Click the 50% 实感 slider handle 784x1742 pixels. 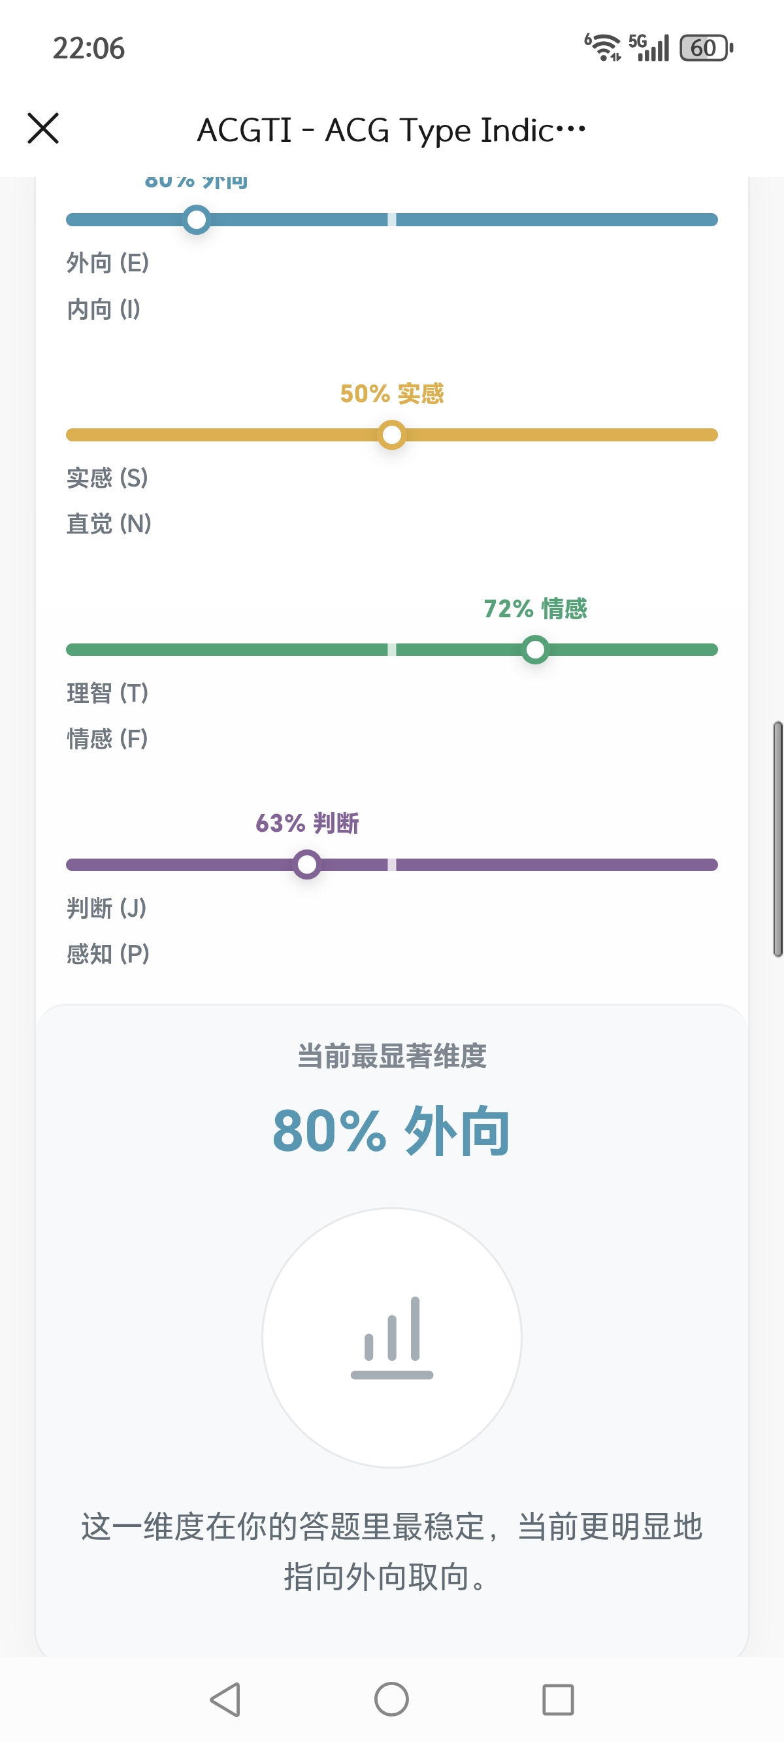coord(391,436)
